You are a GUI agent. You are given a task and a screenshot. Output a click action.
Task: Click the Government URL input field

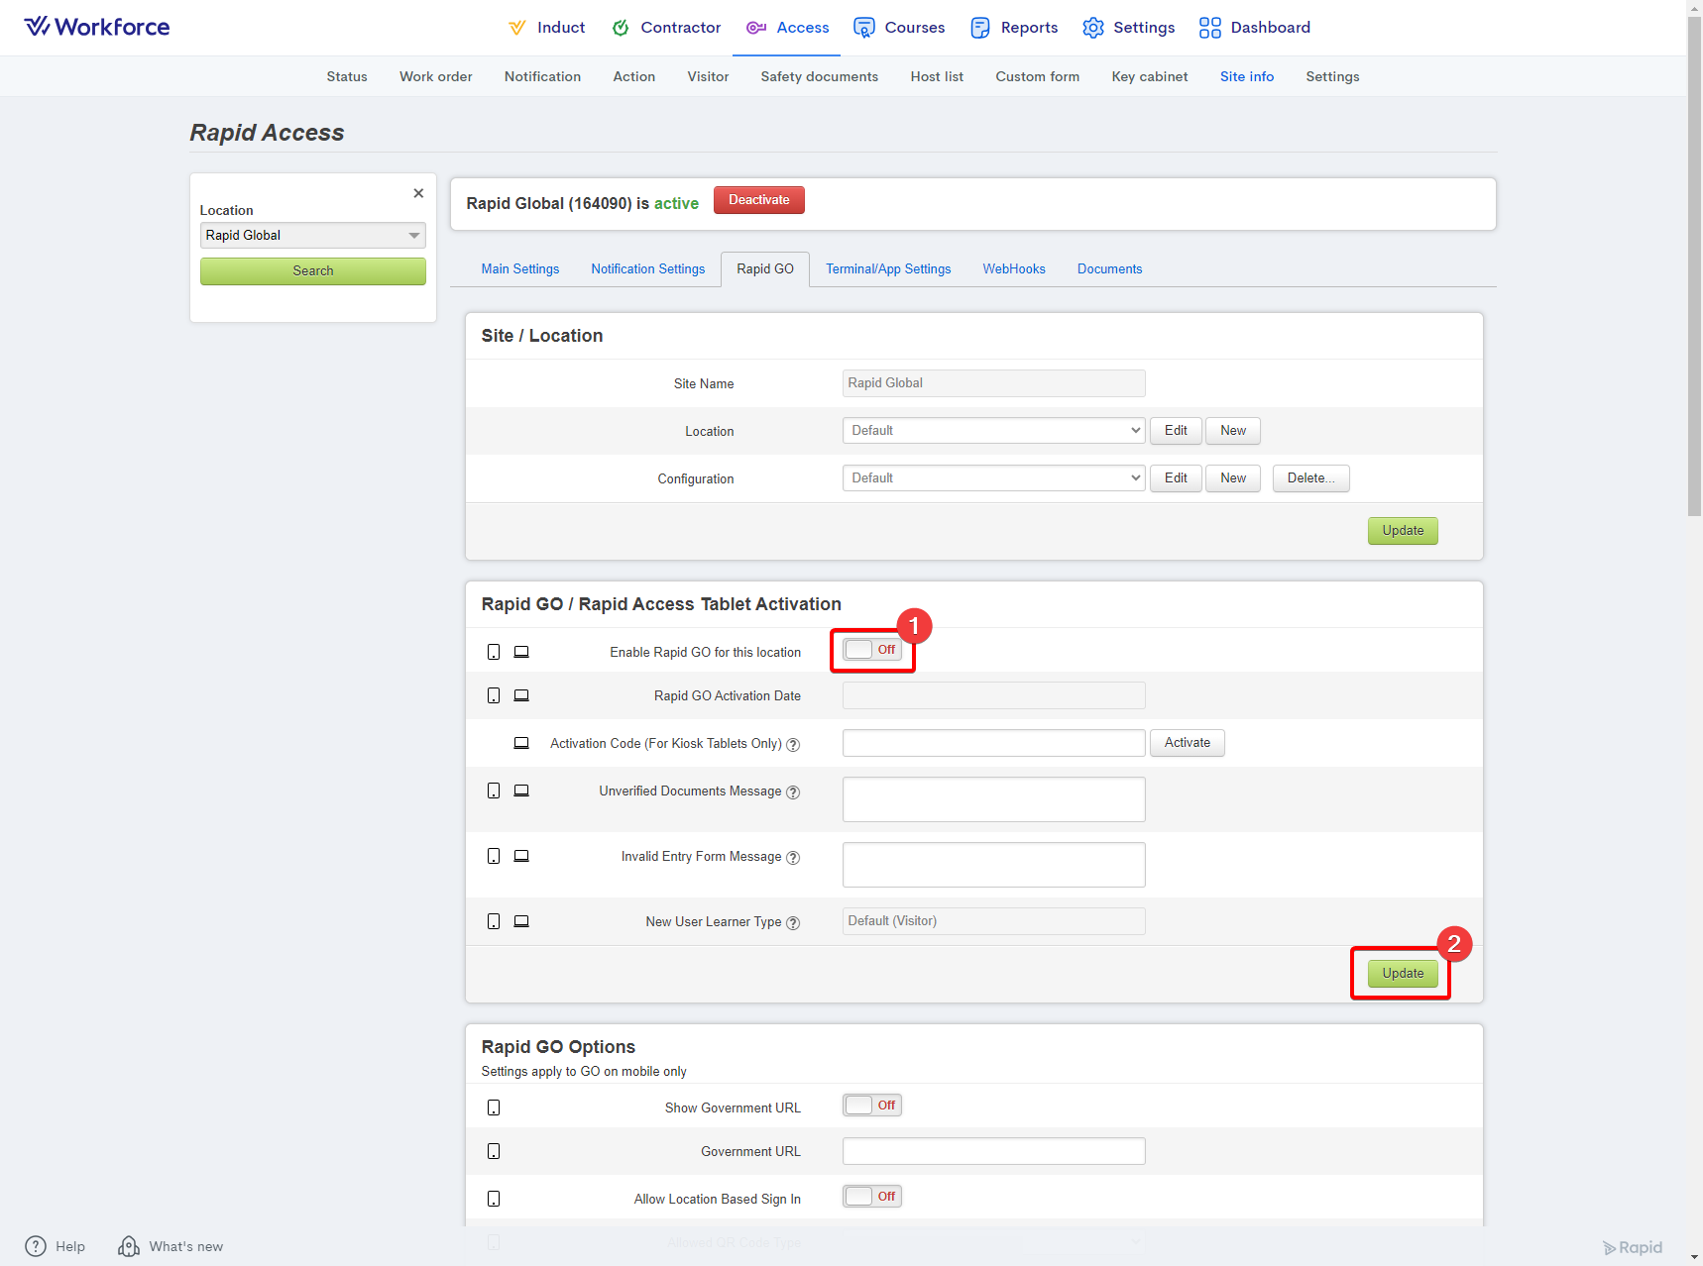click(x=994, y=1151)
